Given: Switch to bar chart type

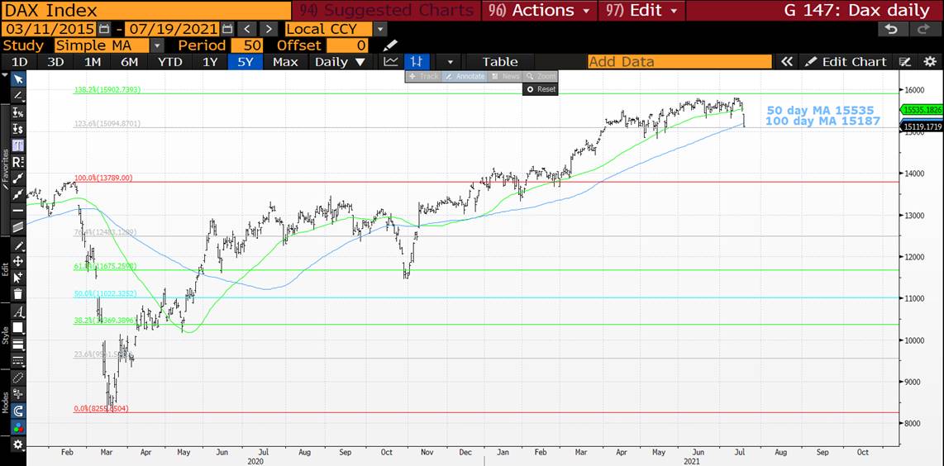Looking at the screenshot, I should click(417, 61).
